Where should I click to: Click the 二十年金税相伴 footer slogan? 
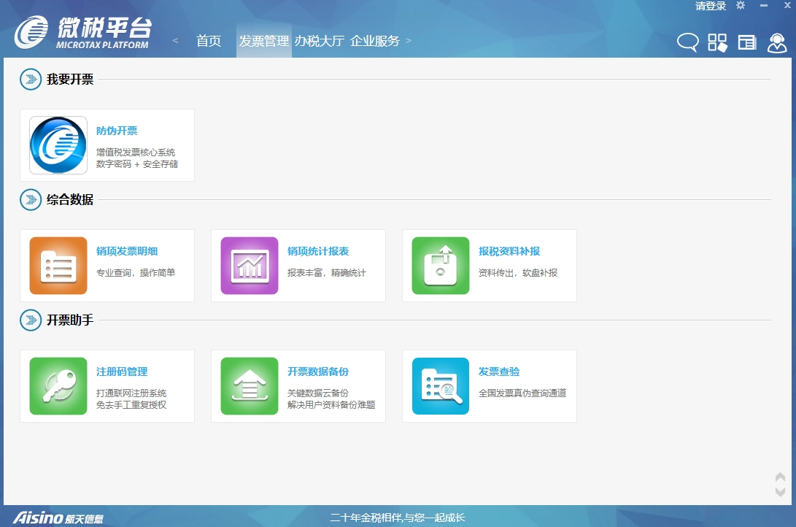pyautogui.click(x=398, y=518)
